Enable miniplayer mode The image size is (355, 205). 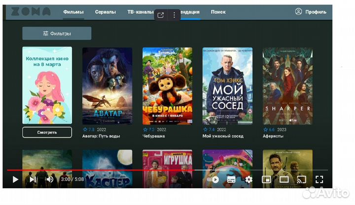(x=267, y=179)
